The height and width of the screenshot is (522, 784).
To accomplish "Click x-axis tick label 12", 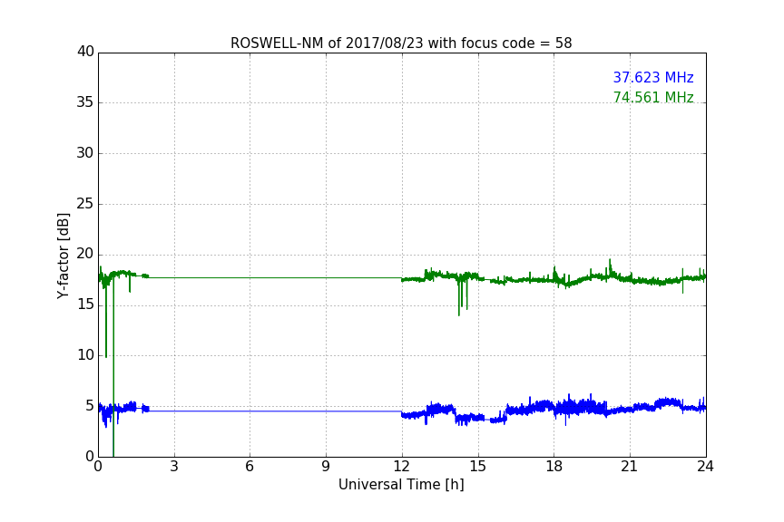I will 402,467.
